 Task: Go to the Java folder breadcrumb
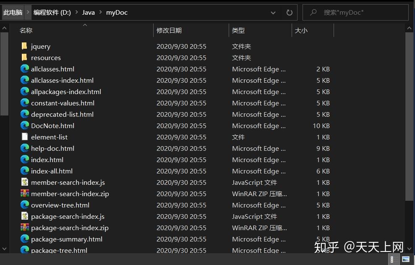coord(89,13)
